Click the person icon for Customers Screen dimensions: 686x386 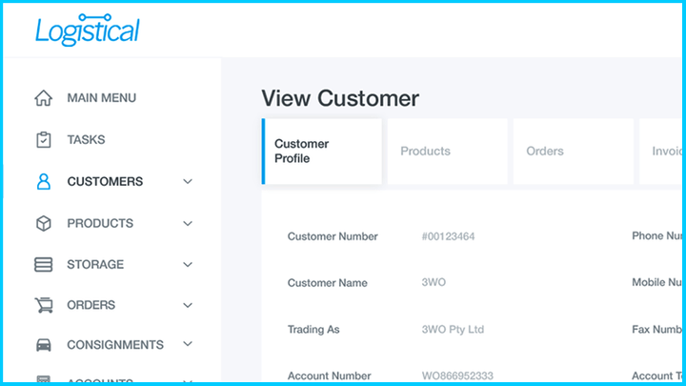43,181
